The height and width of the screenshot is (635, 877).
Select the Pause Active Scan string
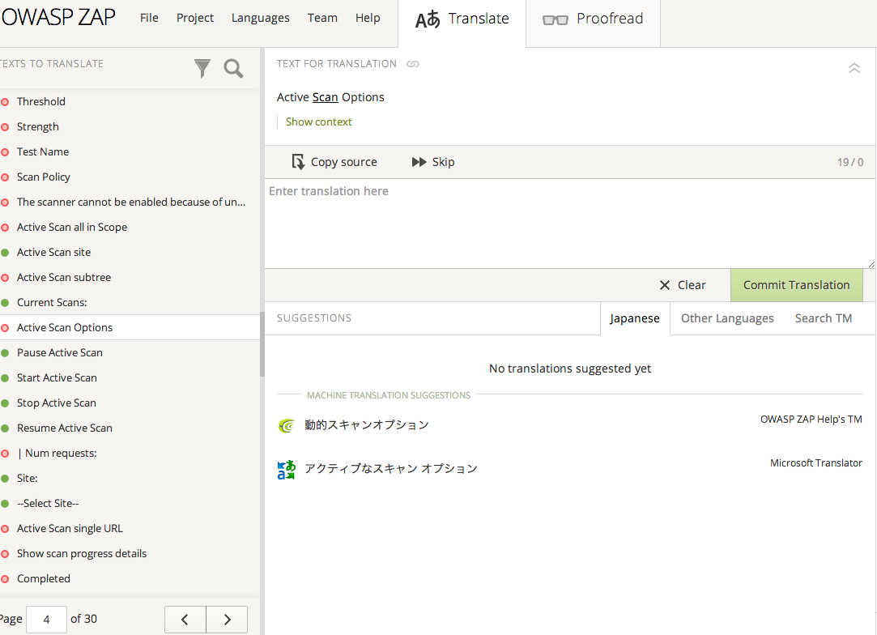pyautogui.click(x=60, y=353)
